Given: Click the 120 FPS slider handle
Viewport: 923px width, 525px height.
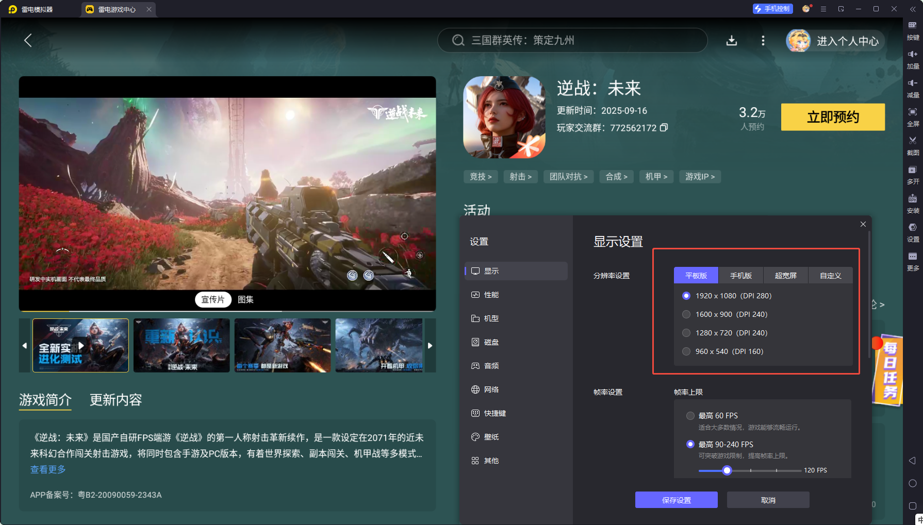Looking at the screenshot, I should click(x=727, y=470).
